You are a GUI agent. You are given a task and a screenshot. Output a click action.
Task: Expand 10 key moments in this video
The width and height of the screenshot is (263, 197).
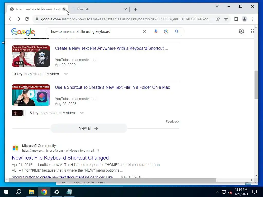point(66,74)
